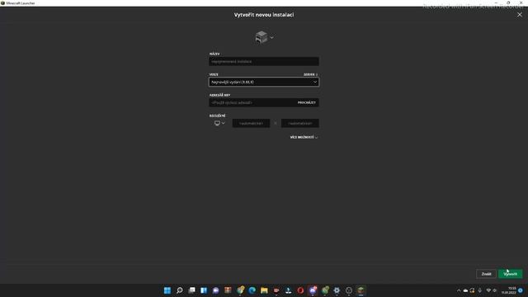The height and width of the screenshot is (297, 528).
Task: Open the screen recorder taskbar icon
Action: [276, 290]
